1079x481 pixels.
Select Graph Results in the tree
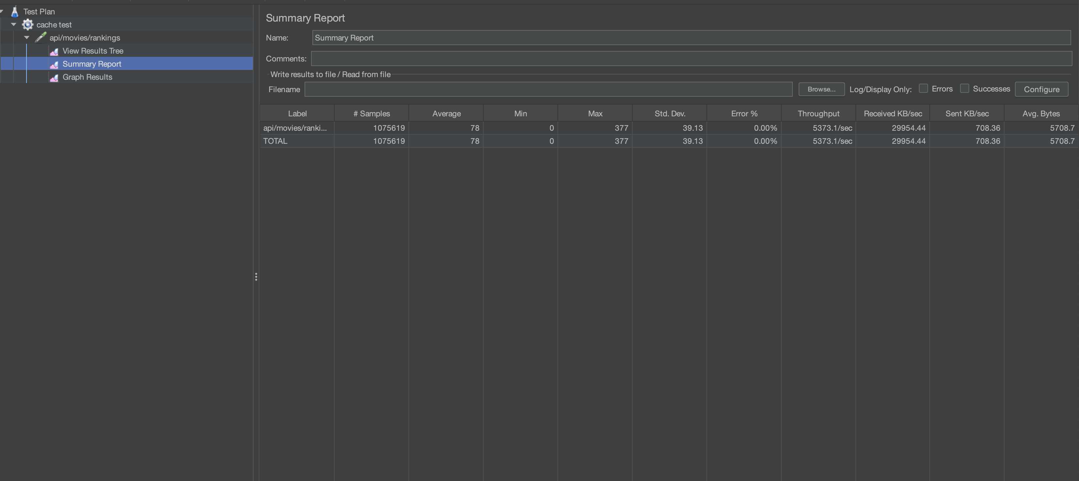click(x=87, y=77)
